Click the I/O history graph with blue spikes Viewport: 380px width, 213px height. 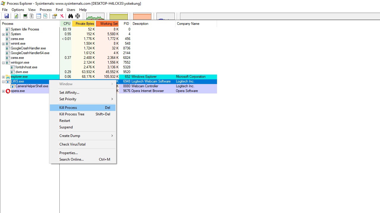[x=166, y=17]
